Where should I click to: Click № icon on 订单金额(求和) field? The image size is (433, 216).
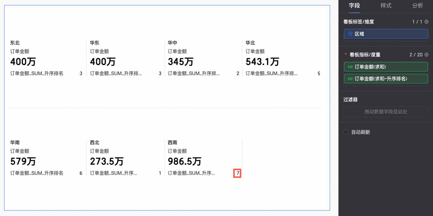click(350, 67)
